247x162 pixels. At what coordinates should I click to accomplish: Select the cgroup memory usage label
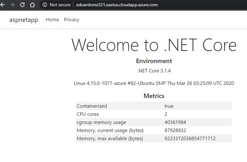(x=101, y=122)
